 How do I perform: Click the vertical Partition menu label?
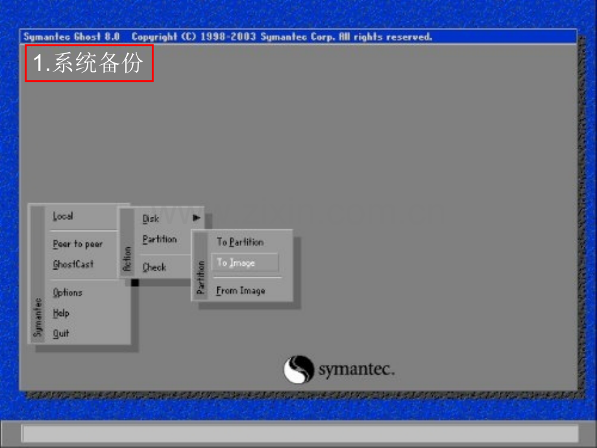[x=201, y=277]
